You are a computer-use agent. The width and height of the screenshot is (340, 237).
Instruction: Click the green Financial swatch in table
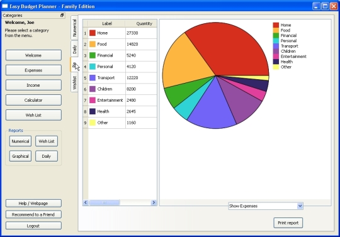[93, 55]
